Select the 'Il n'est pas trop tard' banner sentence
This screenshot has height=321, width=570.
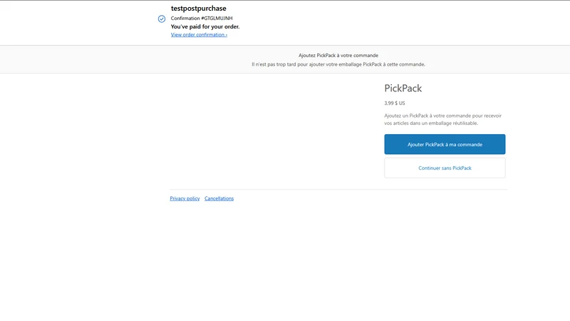click(x=338, y=64)
